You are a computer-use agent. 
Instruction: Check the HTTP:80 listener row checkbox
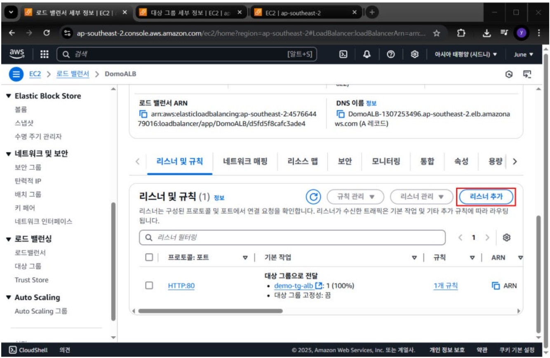tap(149, 285)
